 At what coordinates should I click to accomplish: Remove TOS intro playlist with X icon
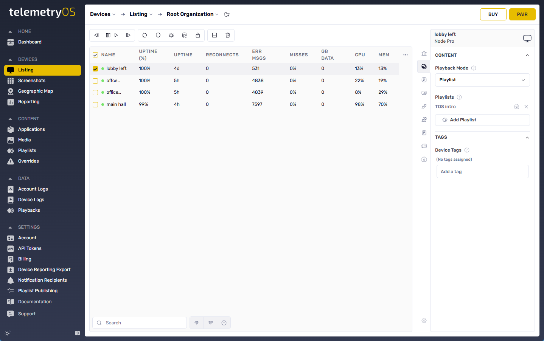526,107
